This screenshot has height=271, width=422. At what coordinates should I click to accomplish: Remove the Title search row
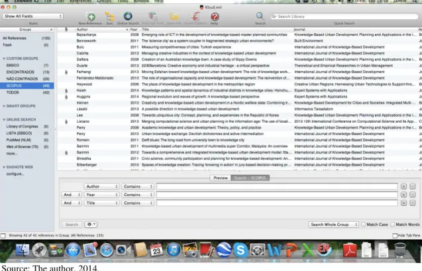tap(412, 203)
